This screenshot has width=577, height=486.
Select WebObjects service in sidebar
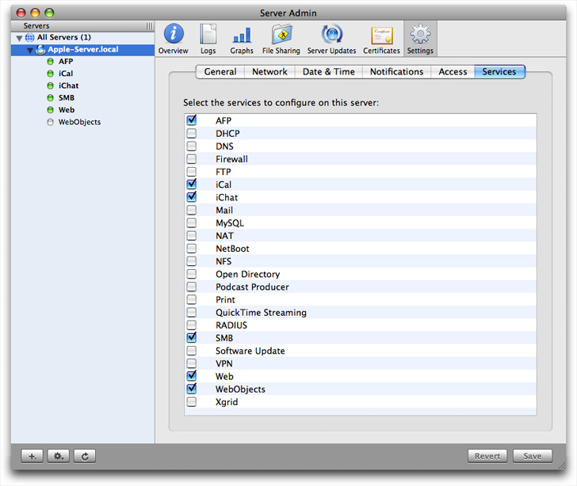coord(79,122)
